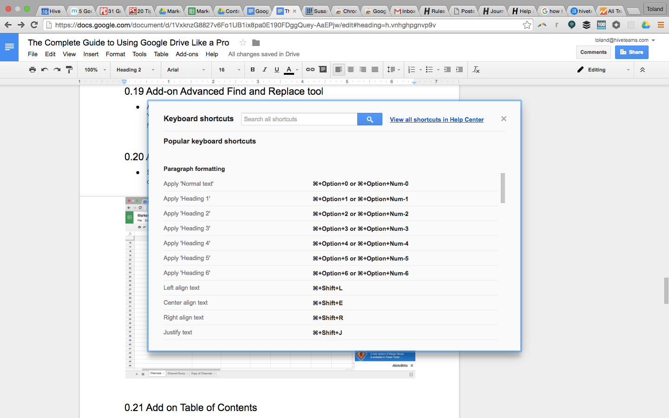Switch to center text alignment

coord(351,70)
